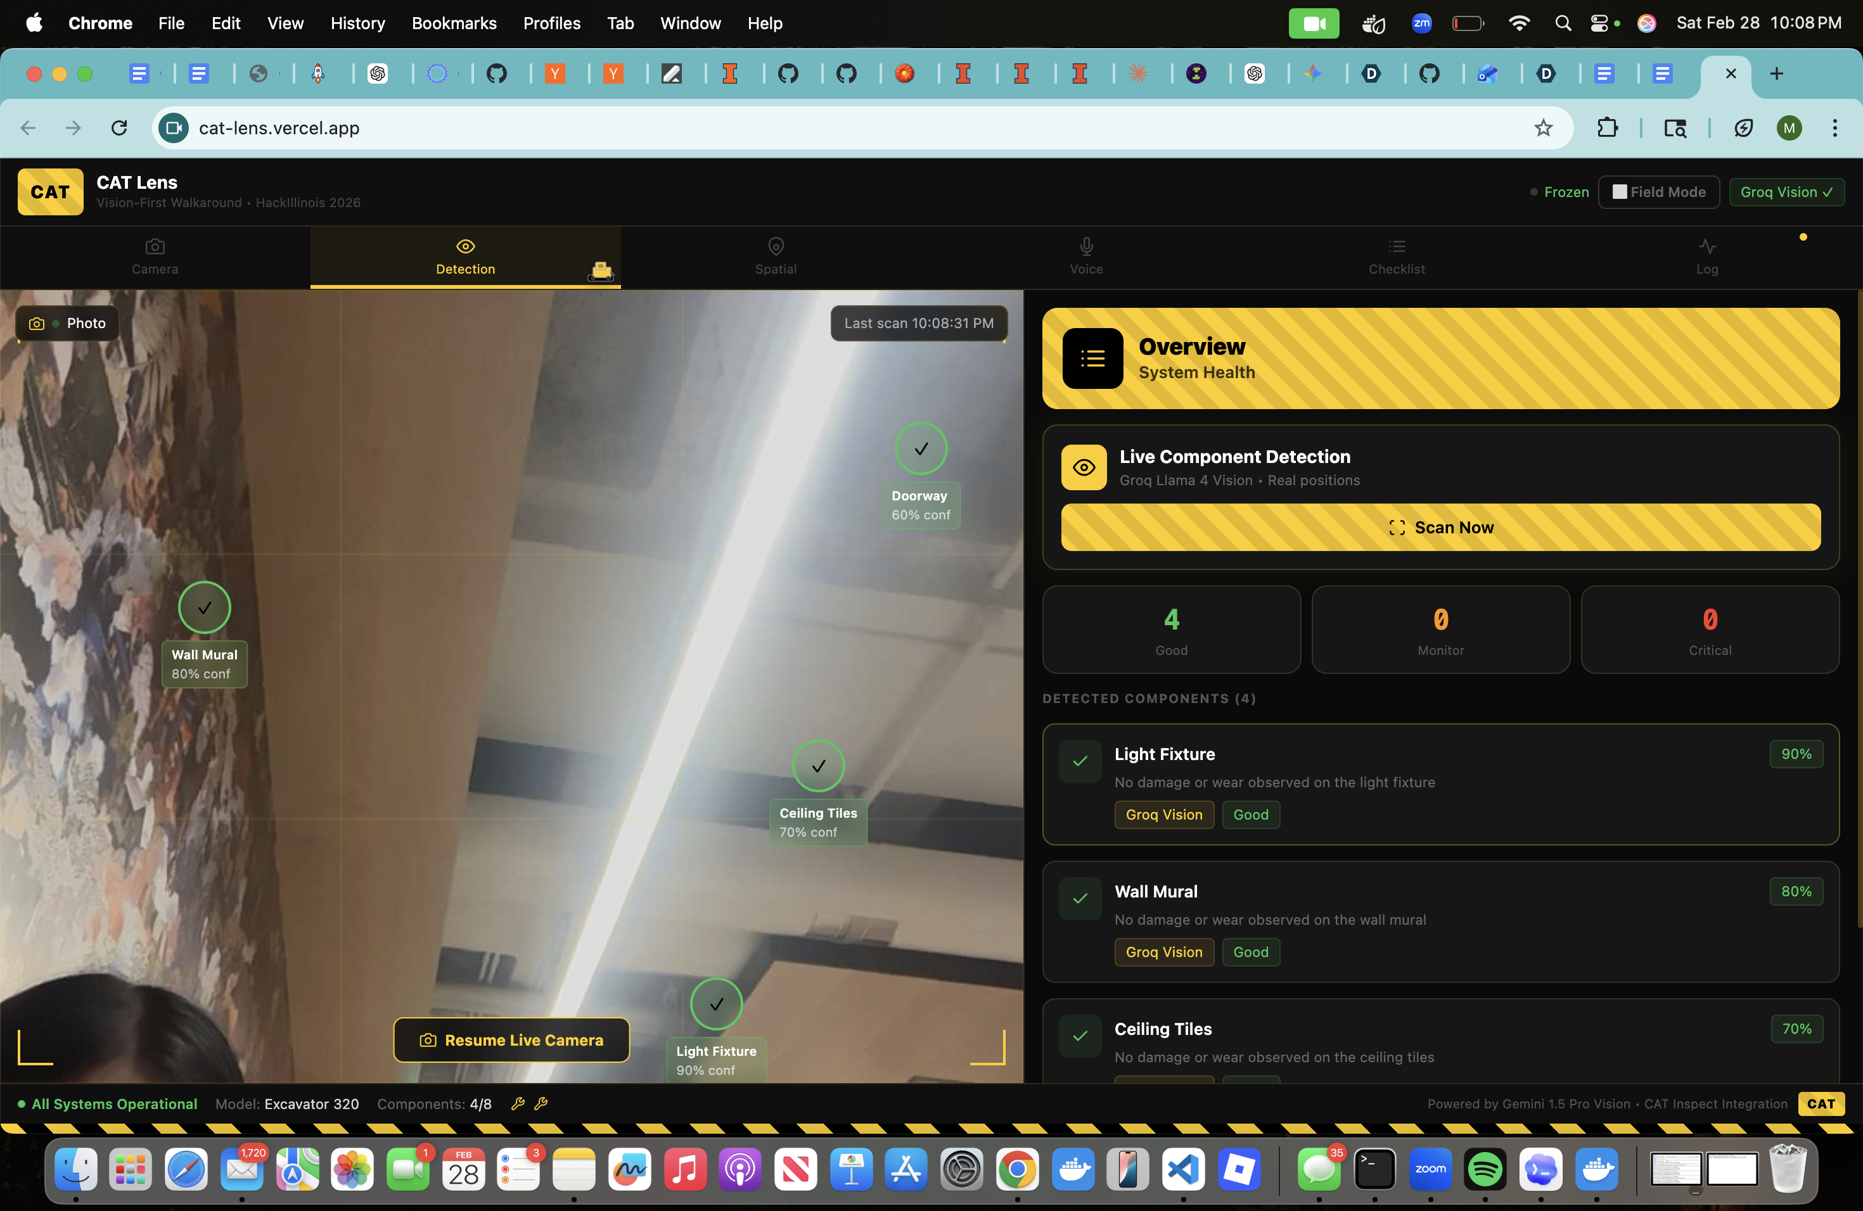Switch to the Spatial tab

[775, 257]
